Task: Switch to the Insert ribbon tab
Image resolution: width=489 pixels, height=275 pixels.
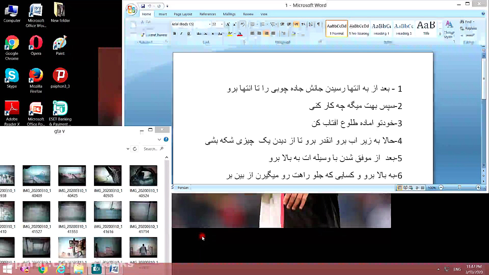Action: pos(162,14)
